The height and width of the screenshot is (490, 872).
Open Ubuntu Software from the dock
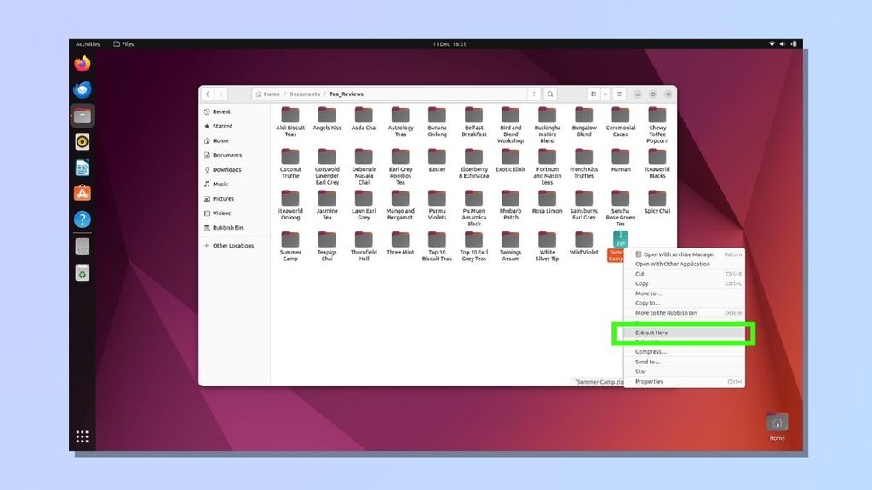pos(83,193)
